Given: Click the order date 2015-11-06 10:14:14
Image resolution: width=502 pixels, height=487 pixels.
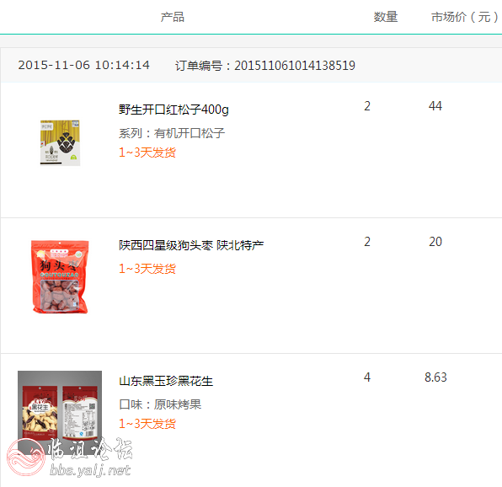Looking at the screenshot, I should point(84,66).
